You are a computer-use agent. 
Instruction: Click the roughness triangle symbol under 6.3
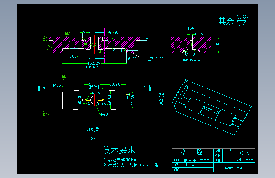pyautogui.click(x=241, y=24)
